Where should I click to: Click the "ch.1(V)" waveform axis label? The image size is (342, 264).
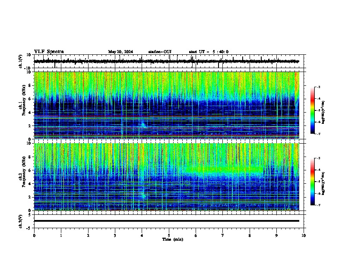pos(20,61)
